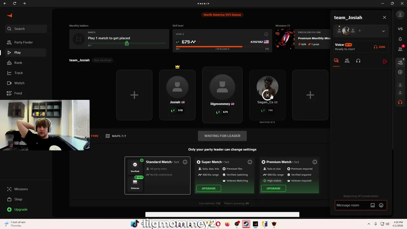
Task: Select the Premium Match option
Action: tap(289, 175)
